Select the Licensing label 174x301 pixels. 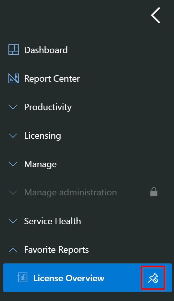[x=43, y=136]
